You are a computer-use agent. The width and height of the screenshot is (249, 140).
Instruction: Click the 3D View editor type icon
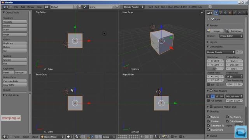(5, 136)
